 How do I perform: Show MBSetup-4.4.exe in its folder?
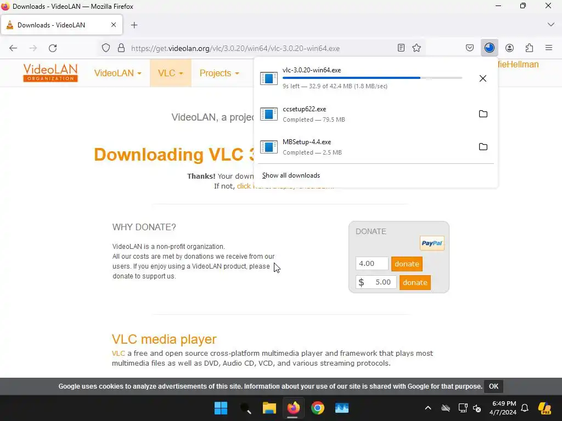(483, 147)
